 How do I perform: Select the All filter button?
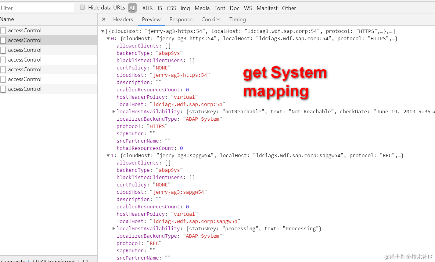[132, 8]
